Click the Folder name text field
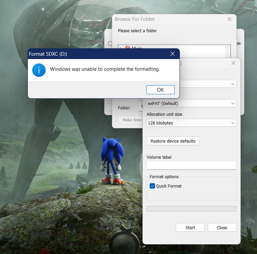Screen dimensions: 257x254 click(142, 108)
